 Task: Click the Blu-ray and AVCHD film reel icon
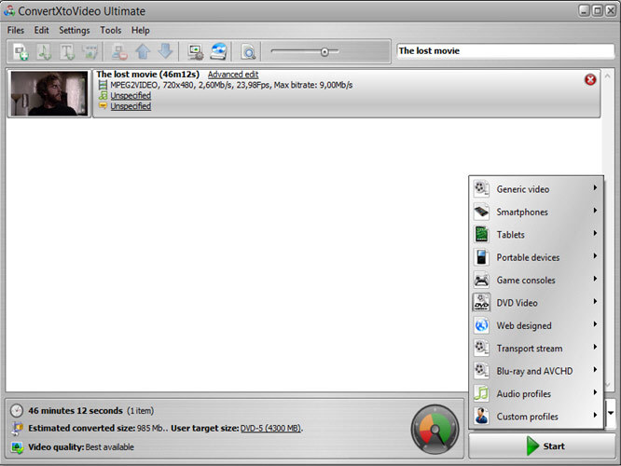tap(481, 371)
